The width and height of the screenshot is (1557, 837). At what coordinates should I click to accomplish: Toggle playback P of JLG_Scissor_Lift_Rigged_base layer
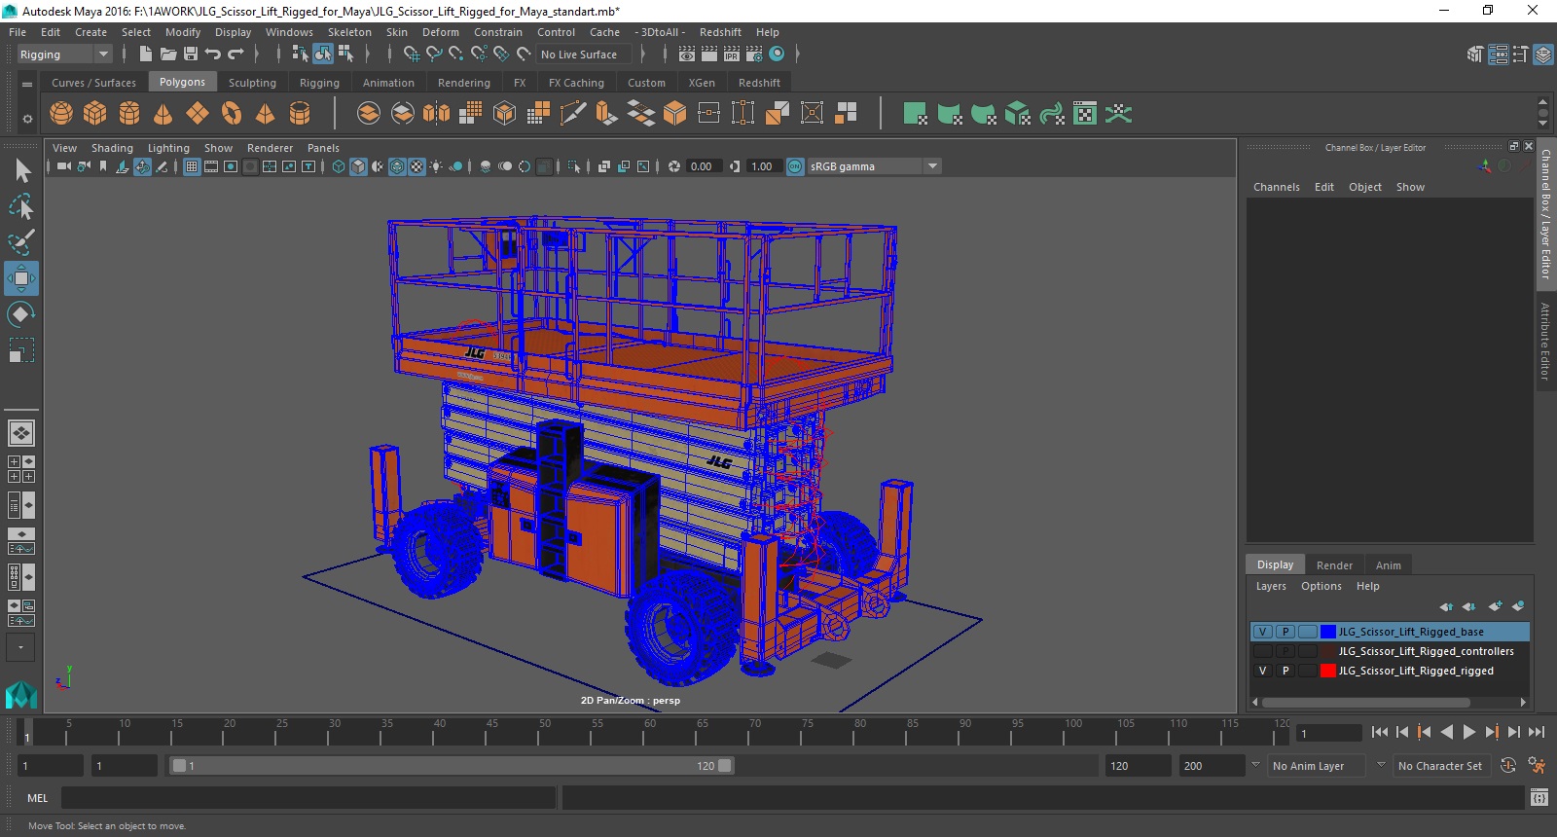pos(1285,632)
